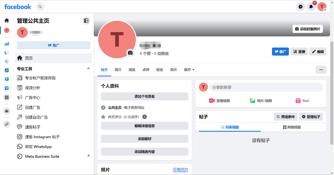Click camera icon on profile picture
The height and width of the screenshot is (175, 334).
pyautogui.click(x=130, y=53)
